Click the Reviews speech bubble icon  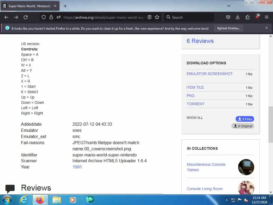(10, 189)
